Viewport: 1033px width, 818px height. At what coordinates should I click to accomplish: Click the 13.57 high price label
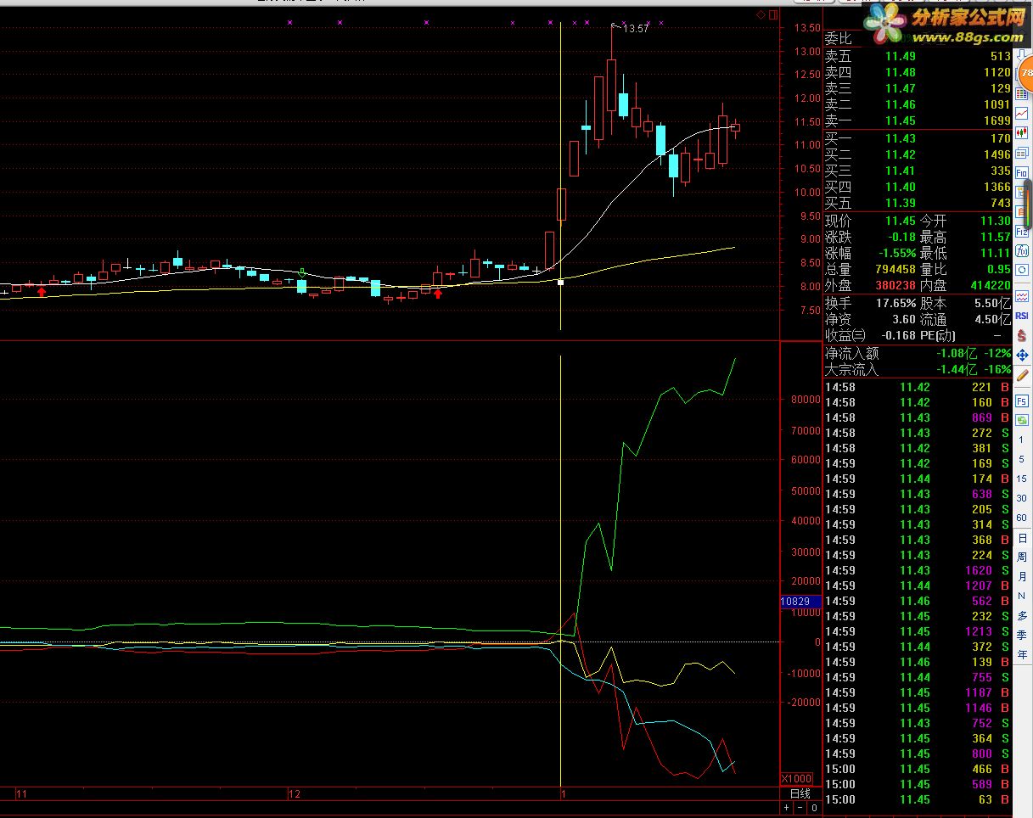(x=636, y=29)
